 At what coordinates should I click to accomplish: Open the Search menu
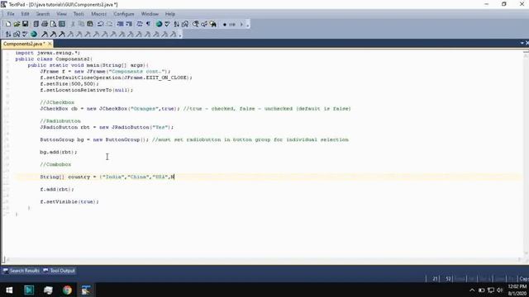[43, 14]
